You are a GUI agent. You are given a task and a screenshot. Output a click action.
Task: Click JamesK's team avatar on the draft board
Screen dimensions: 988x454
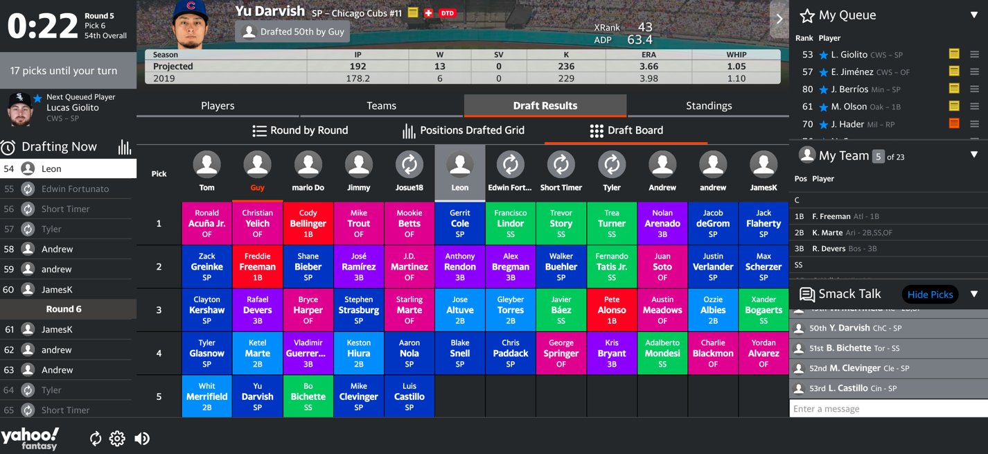[x=764, y=165]
